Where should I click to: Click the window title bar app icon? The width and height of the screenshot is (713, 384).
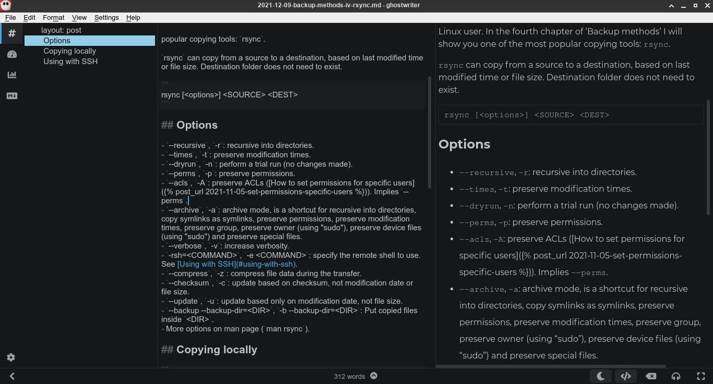tap(6, 5)
